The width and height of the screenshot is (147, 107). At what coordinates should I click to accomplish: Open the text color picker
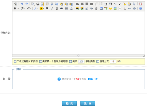[36, 9]
